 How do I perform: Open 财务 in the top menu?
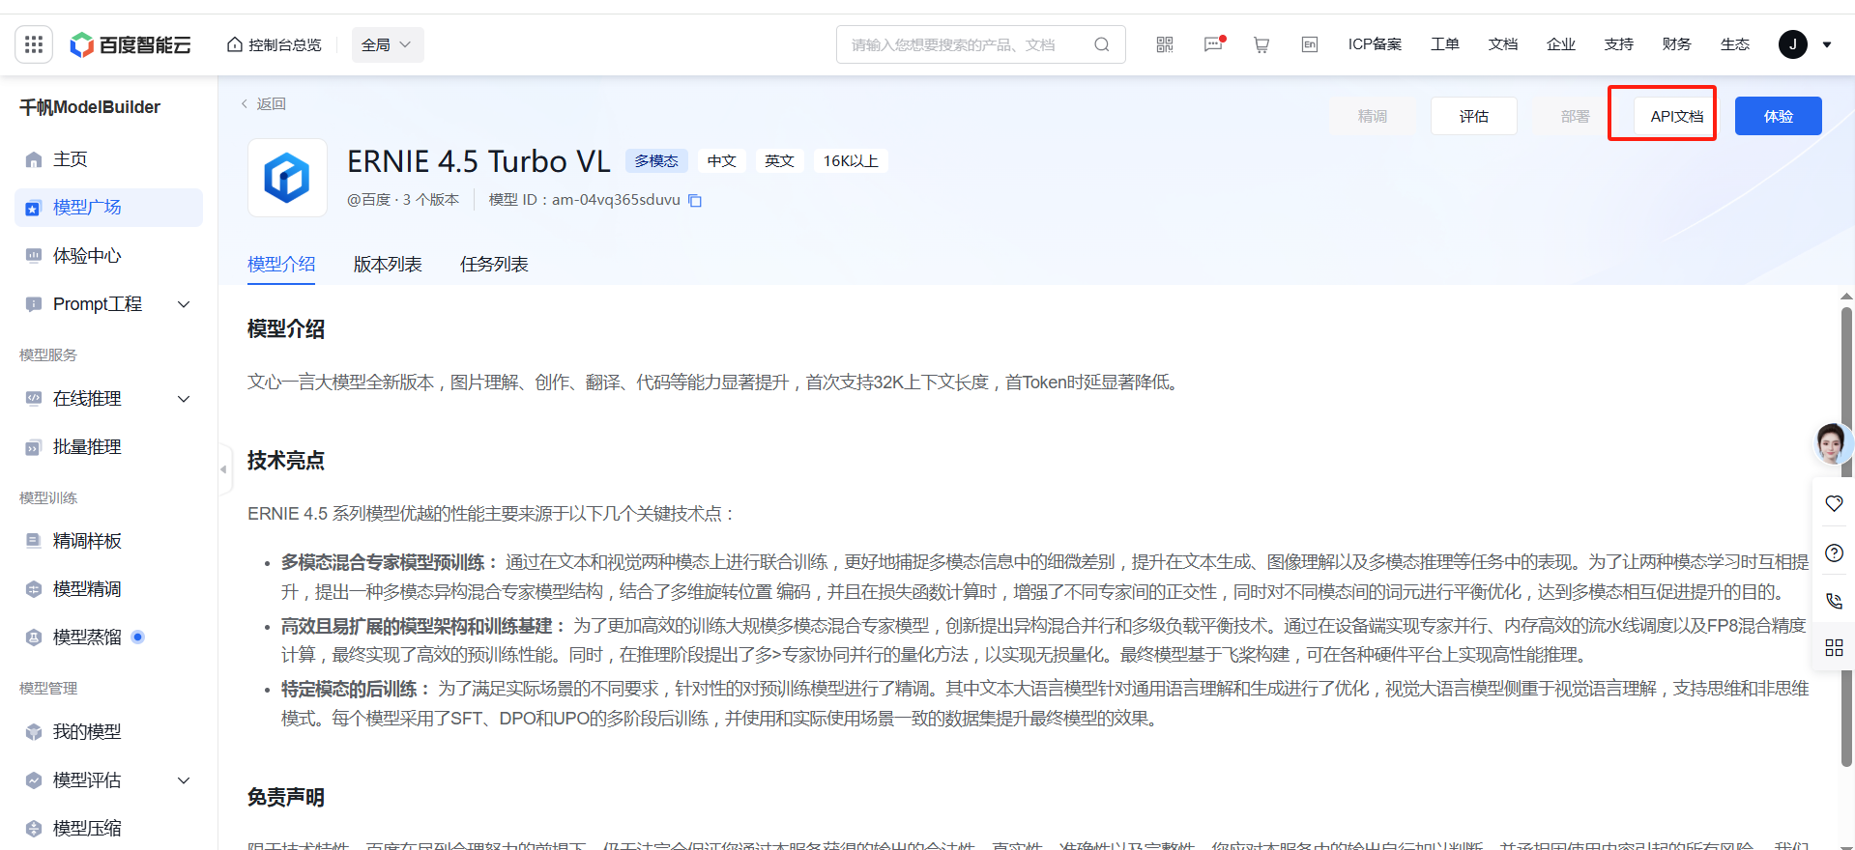tap(1677, 44)
